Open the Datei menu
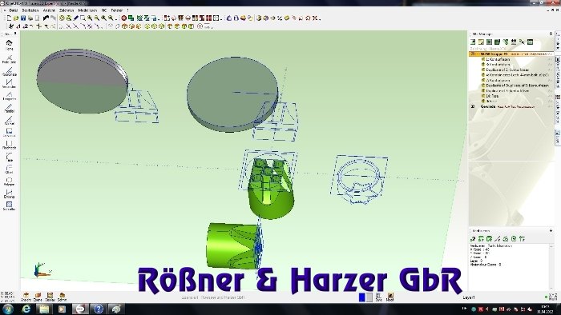This screenshot has width=561, height=315. (x=14, y=10)
